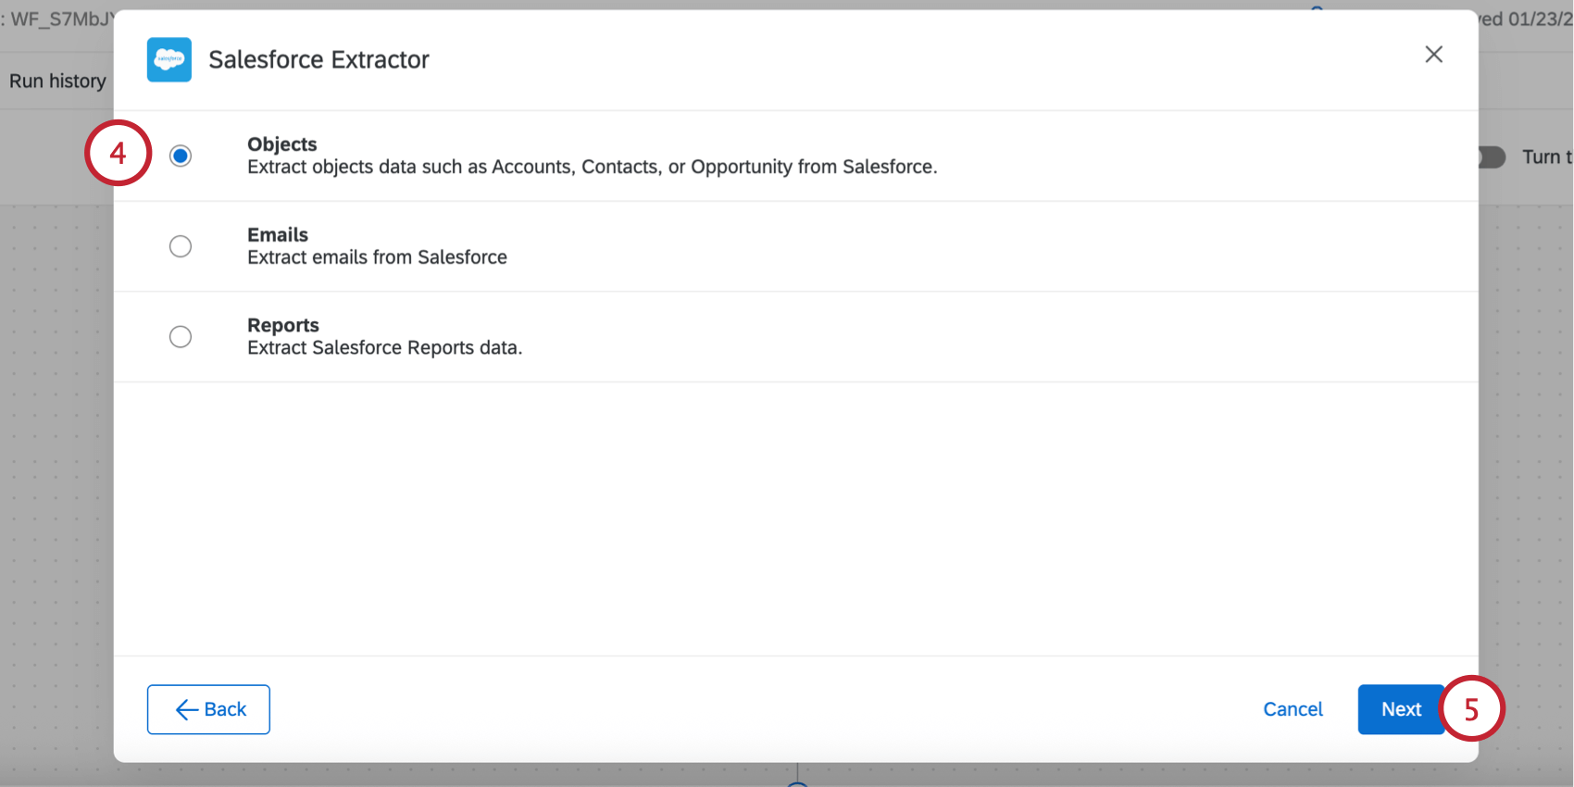The width and height of the screenshot is (1574, 787).
Task: Select the Objects radio button
Action: tap(181, 156)
